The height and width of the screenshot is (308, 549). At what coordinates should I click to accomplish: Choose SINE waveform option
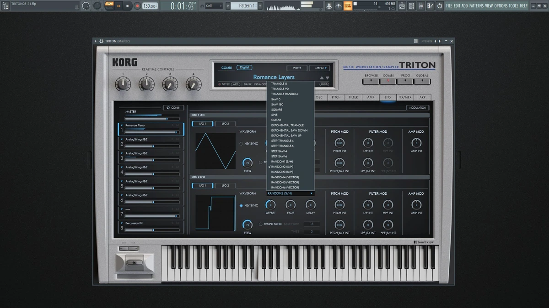(x=291, y=115)
